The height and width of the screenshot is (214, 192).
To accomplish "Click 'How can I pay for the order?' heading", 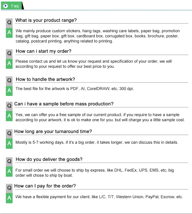I will pyautogui.click(x=45, y=186).
